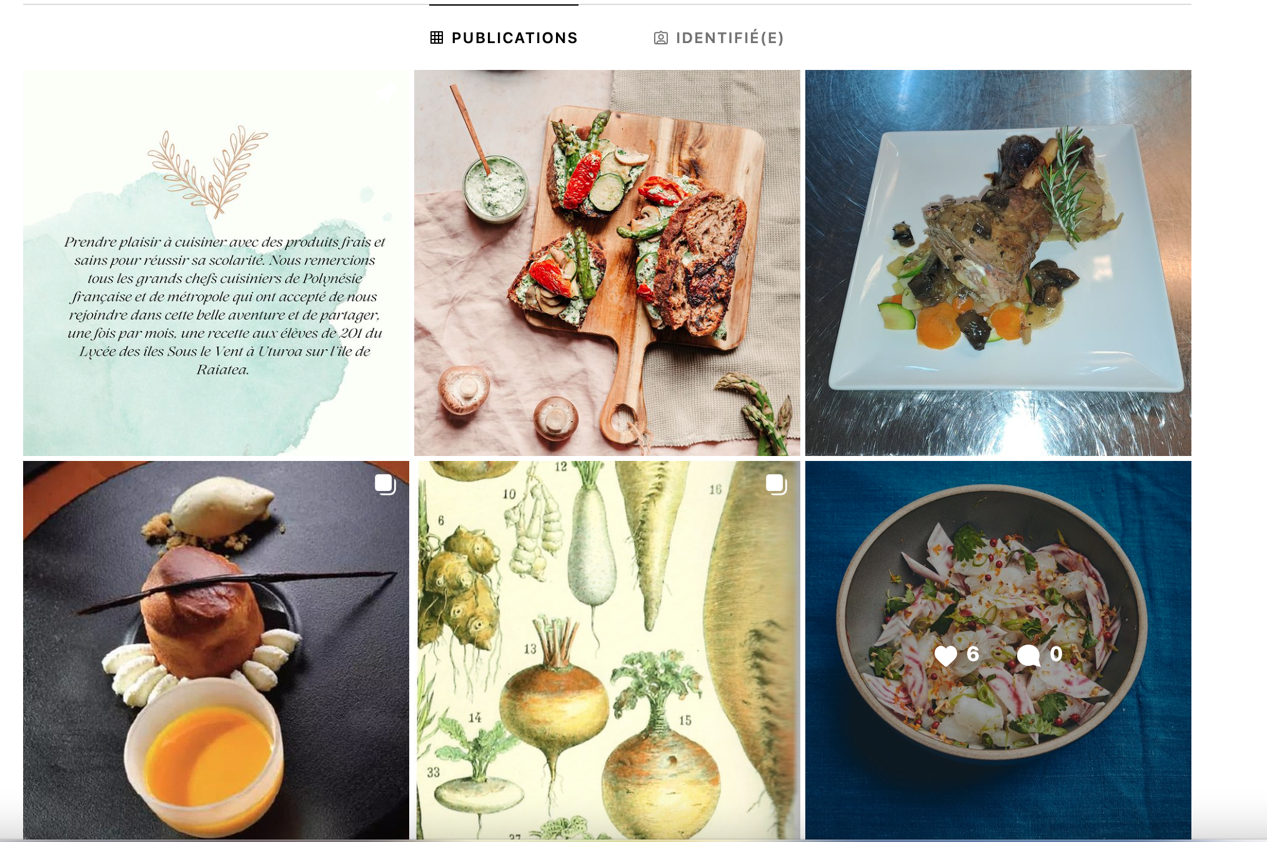Switch to the PUBLICATIONS tab

[x=504, y=38]
